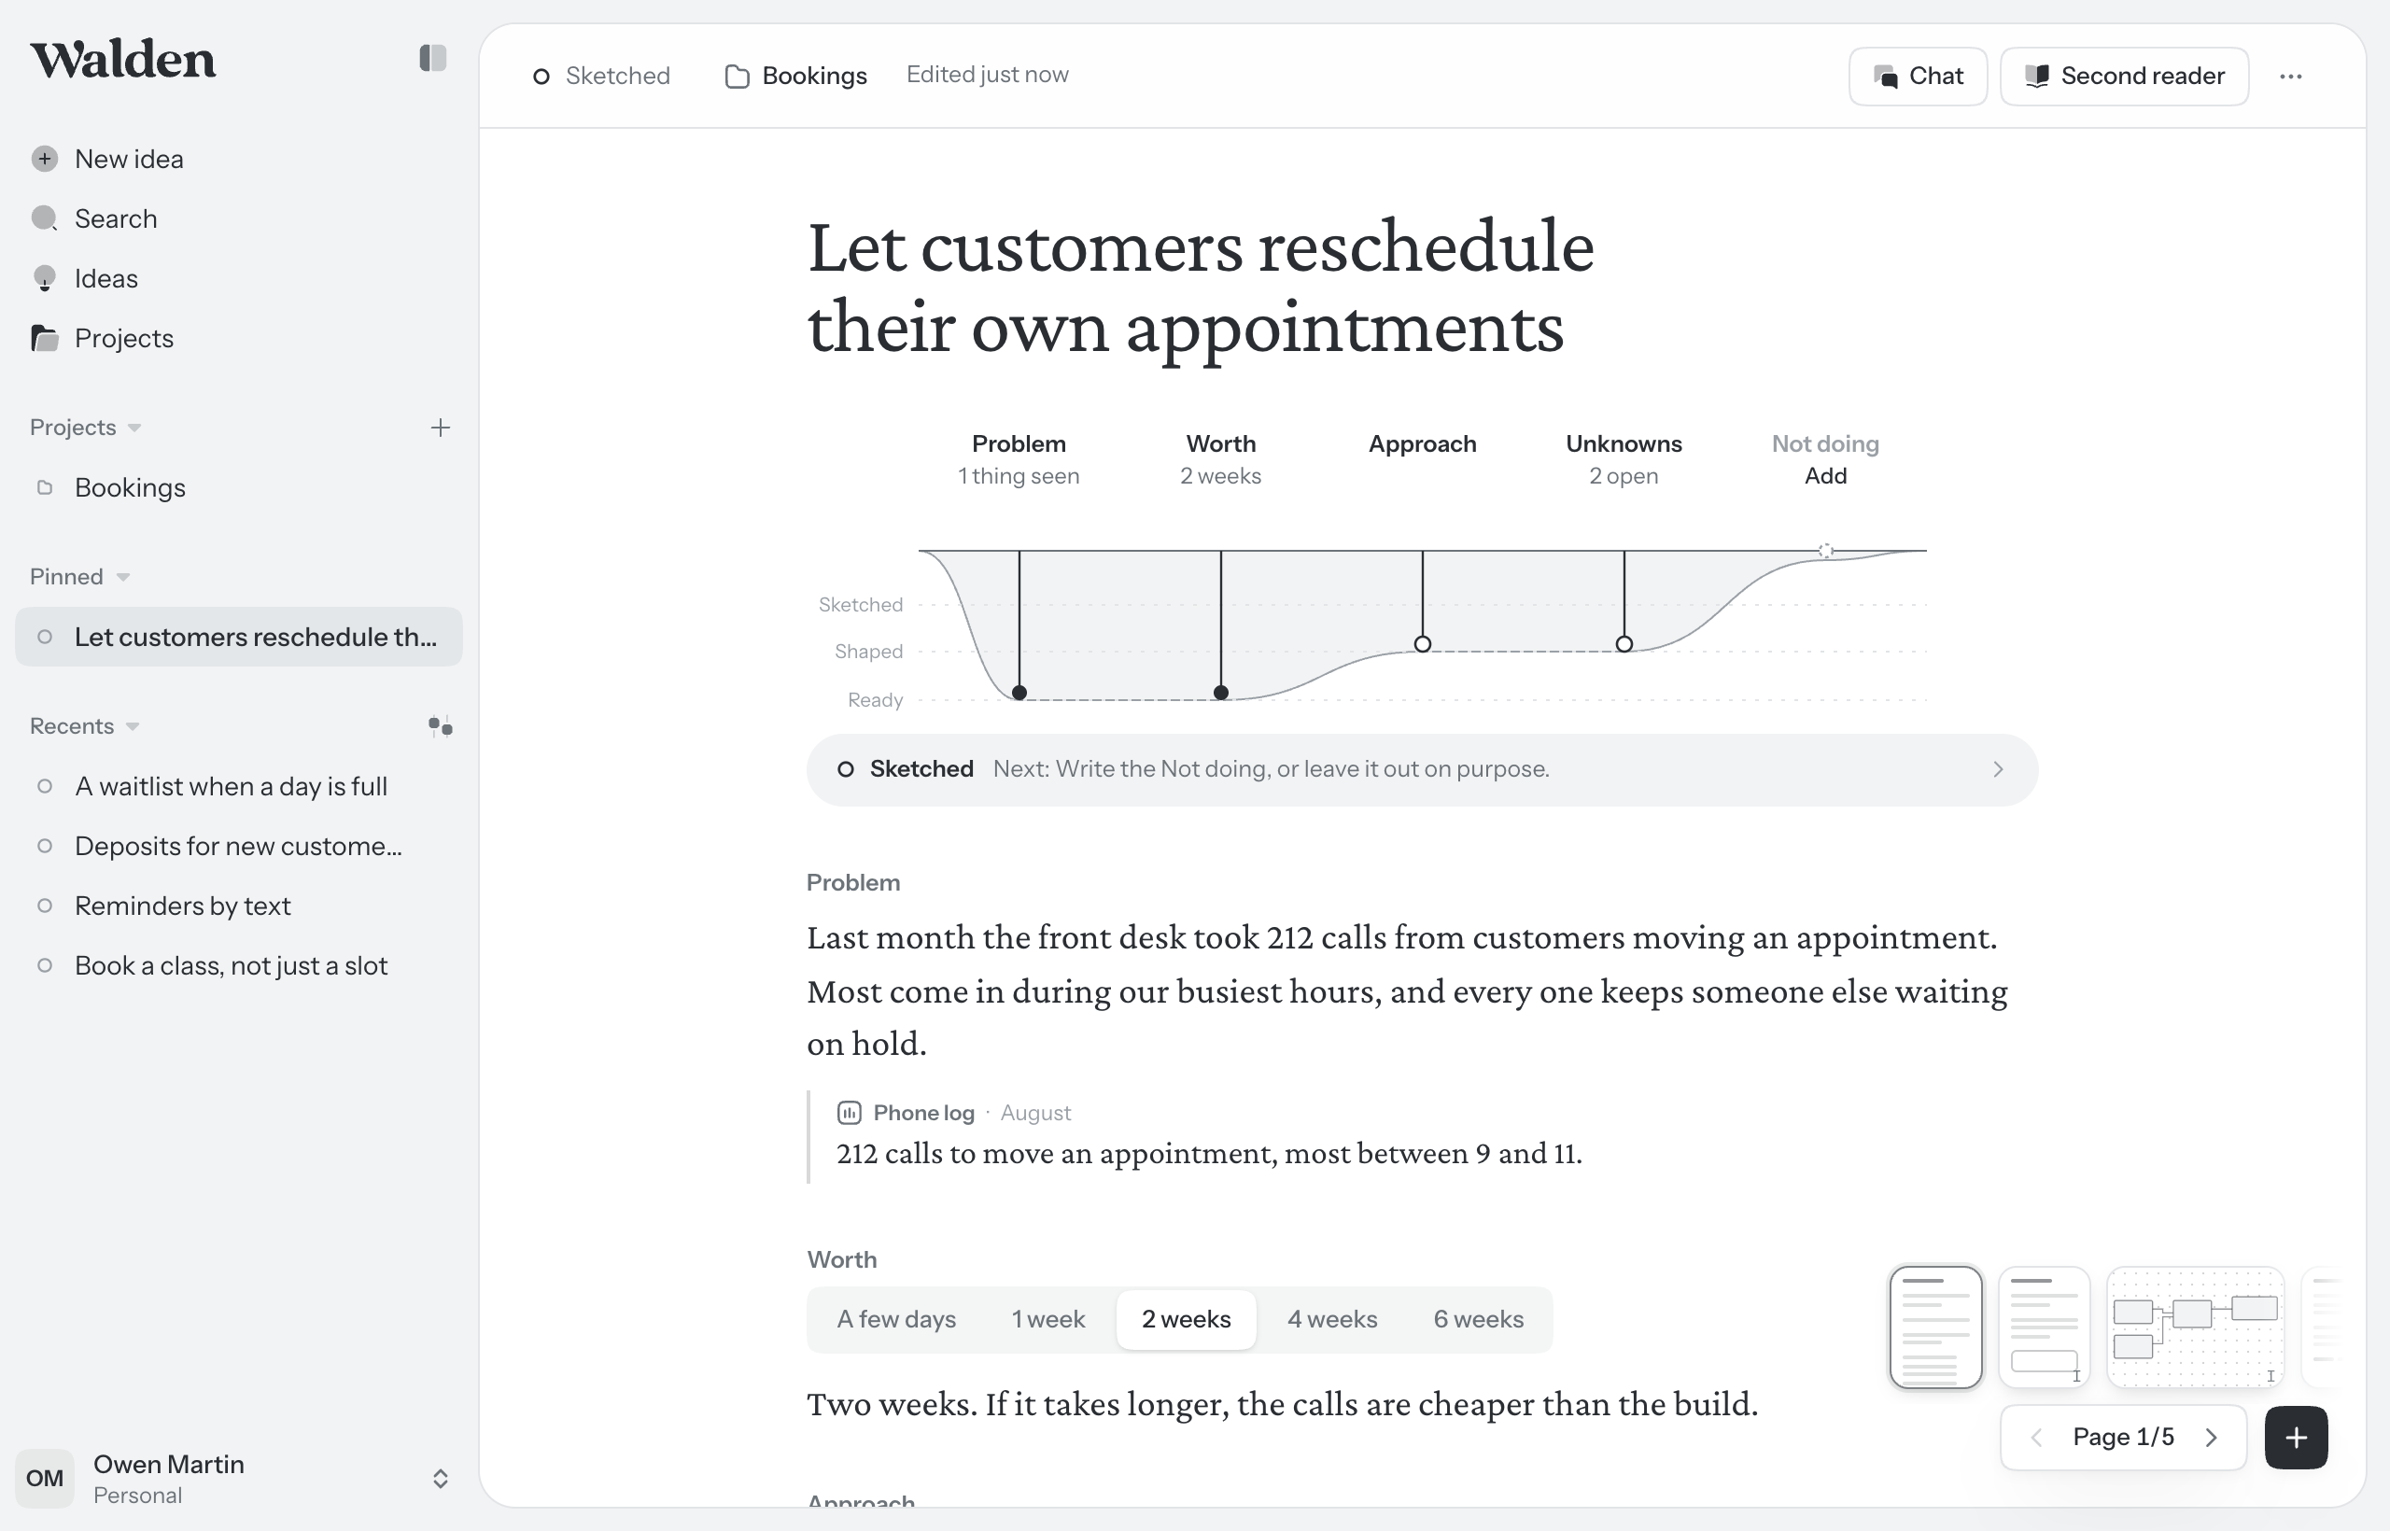Open the more options ellipsis menu
Screen dimensions: 2390x1531
tap(2291, 77)
